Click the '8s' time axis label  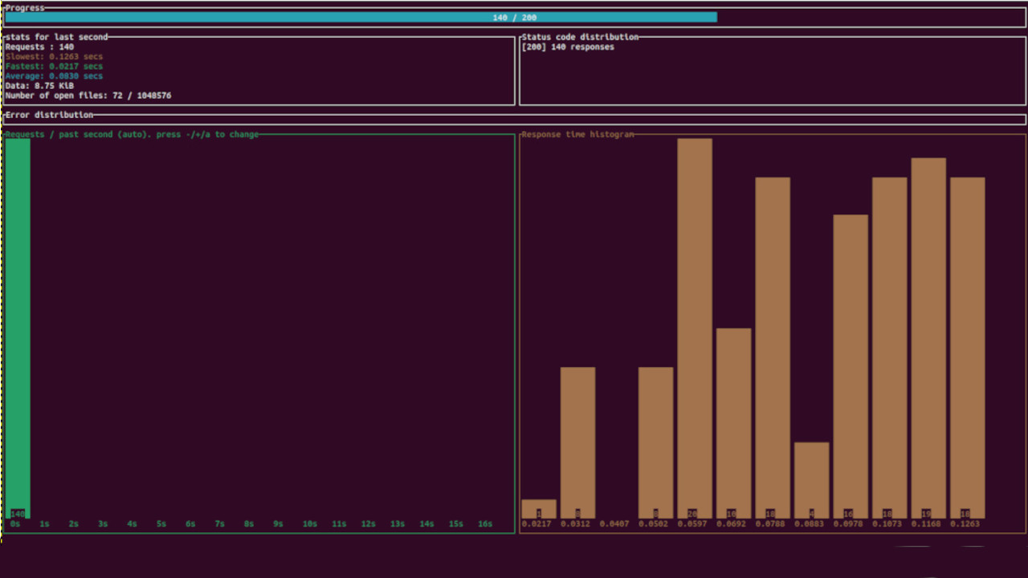(x=249, y=523)
